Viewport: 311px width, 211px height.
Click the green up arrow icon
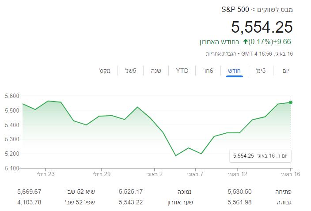coord(246,42)
